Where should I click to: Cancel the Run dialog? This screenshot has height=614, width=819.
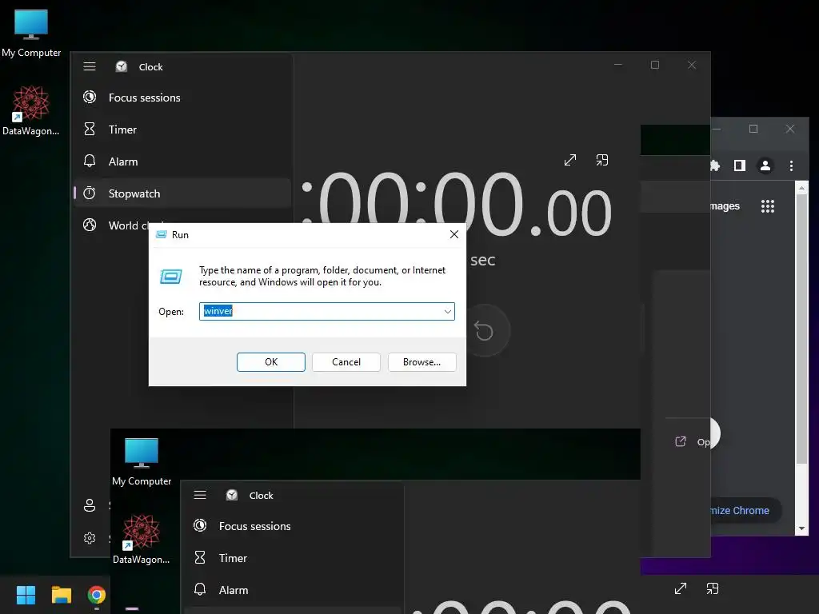(346, 362)
